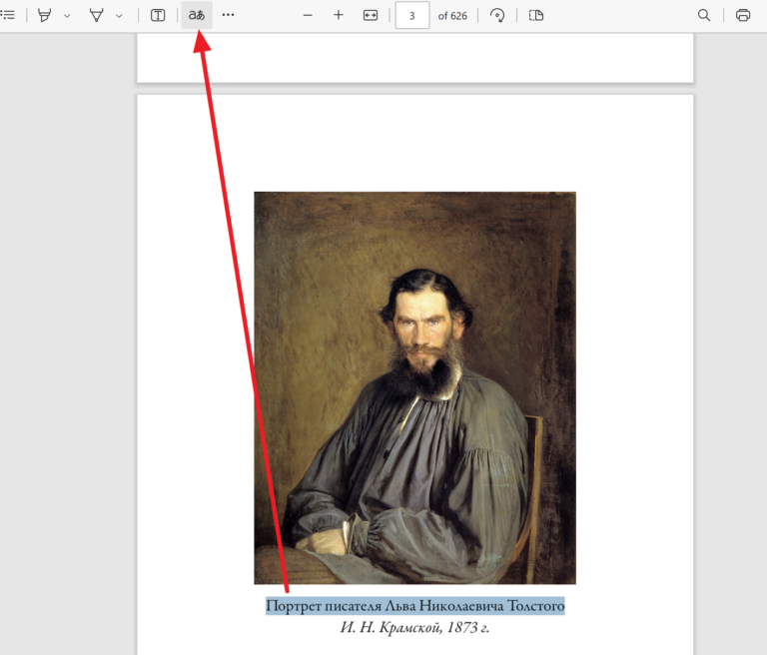Image resolution: width=767 pixels, height=655 pixels.
Task: Click the Print icon
Action: [743, 16]
